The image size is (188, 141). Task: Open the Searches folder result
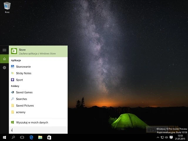click(21, 99)
